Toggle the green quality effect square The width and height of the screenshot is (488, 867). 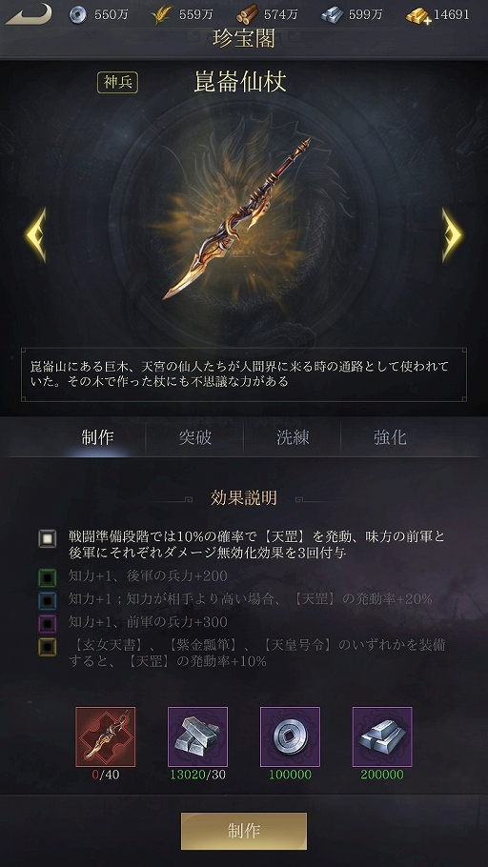(x=48, y=577)
